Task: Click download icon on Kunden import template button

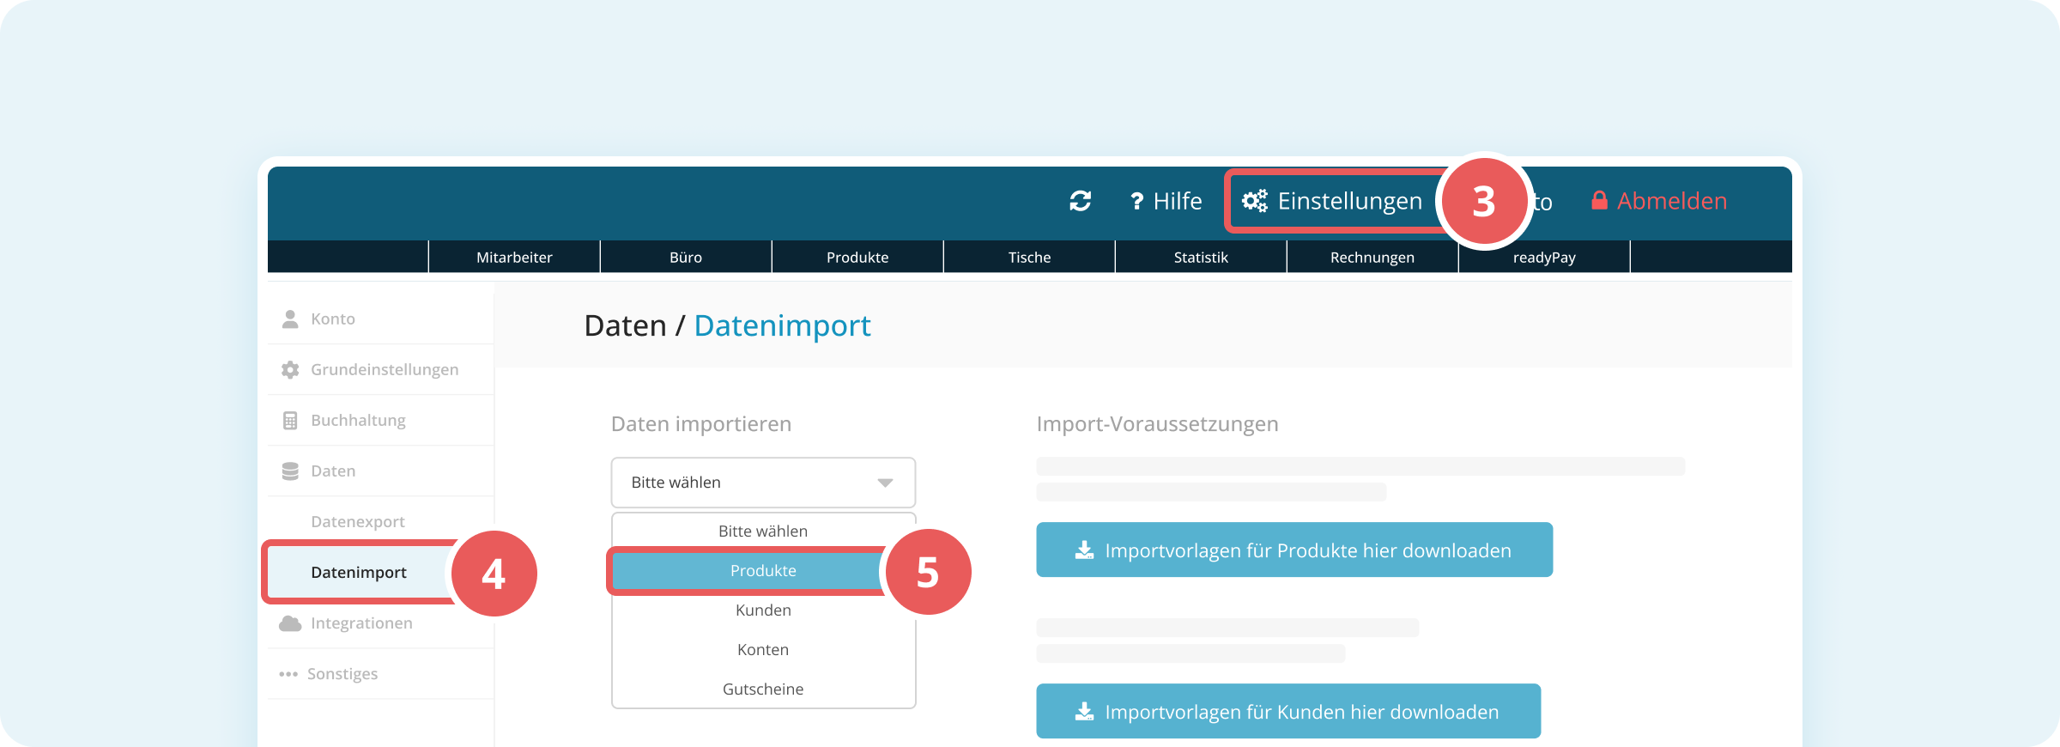Action: [x=1084, y=712]
